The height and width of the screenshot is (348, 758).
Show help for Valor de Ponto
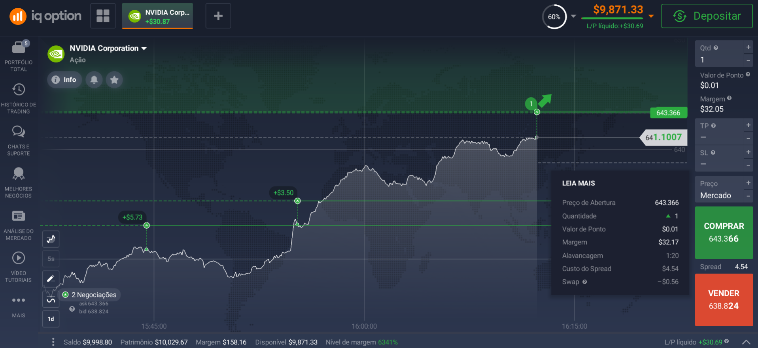pos(748,74)
